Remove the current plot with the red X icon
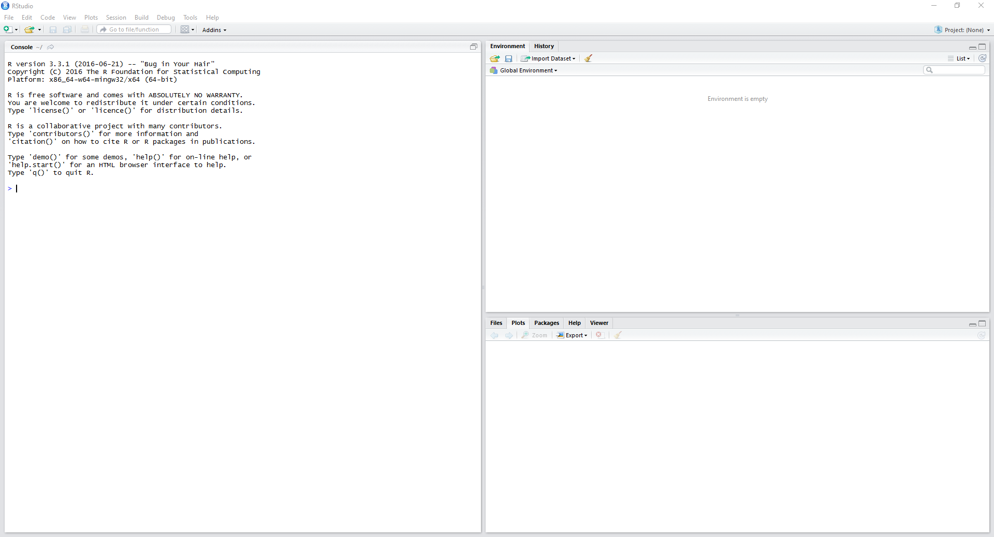 599,335
